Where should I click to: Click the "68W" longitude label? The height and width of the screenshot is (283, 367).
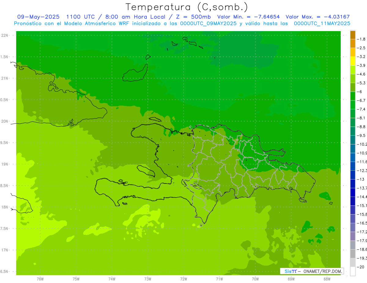click(x=327, y=279)
